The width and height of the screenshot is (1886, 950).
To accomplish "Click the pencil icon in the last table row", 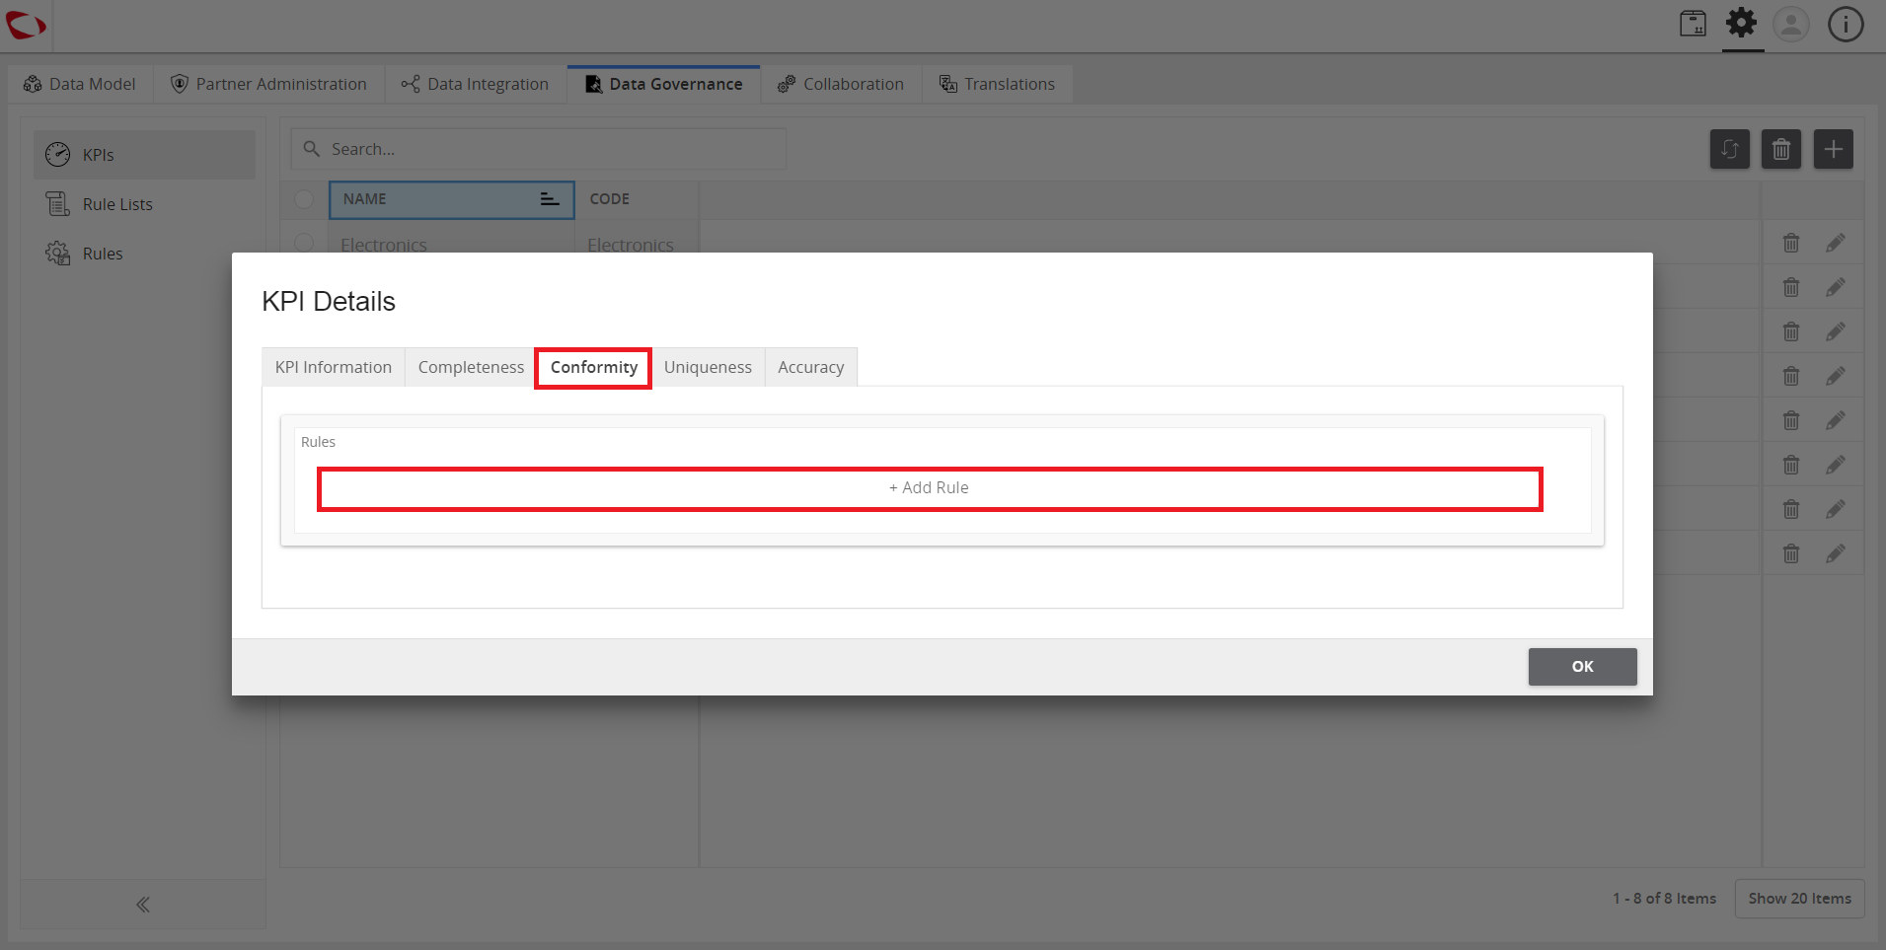I will (x=1836, y=553).
